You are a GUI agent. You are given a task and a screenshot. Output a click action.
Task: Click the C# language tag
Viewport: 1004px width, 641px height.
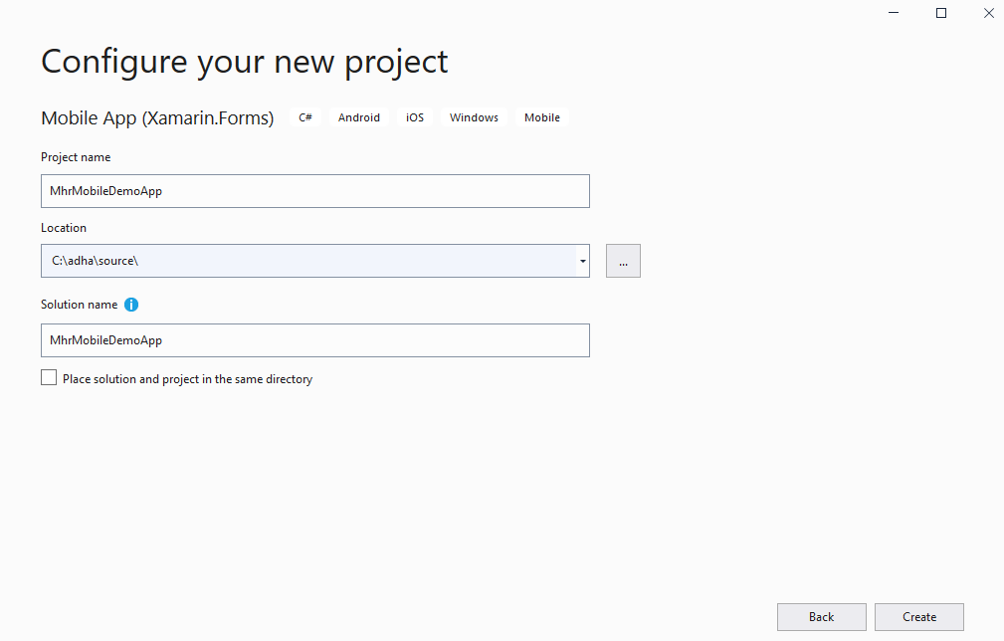coord(304,116)
